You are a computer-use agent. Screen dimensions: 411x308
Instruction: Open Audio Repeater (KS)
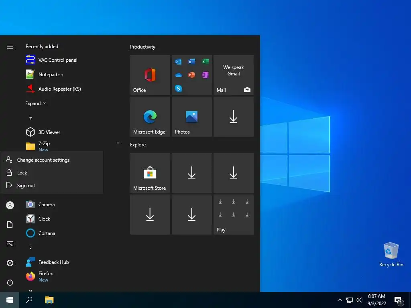pos(71,89)
